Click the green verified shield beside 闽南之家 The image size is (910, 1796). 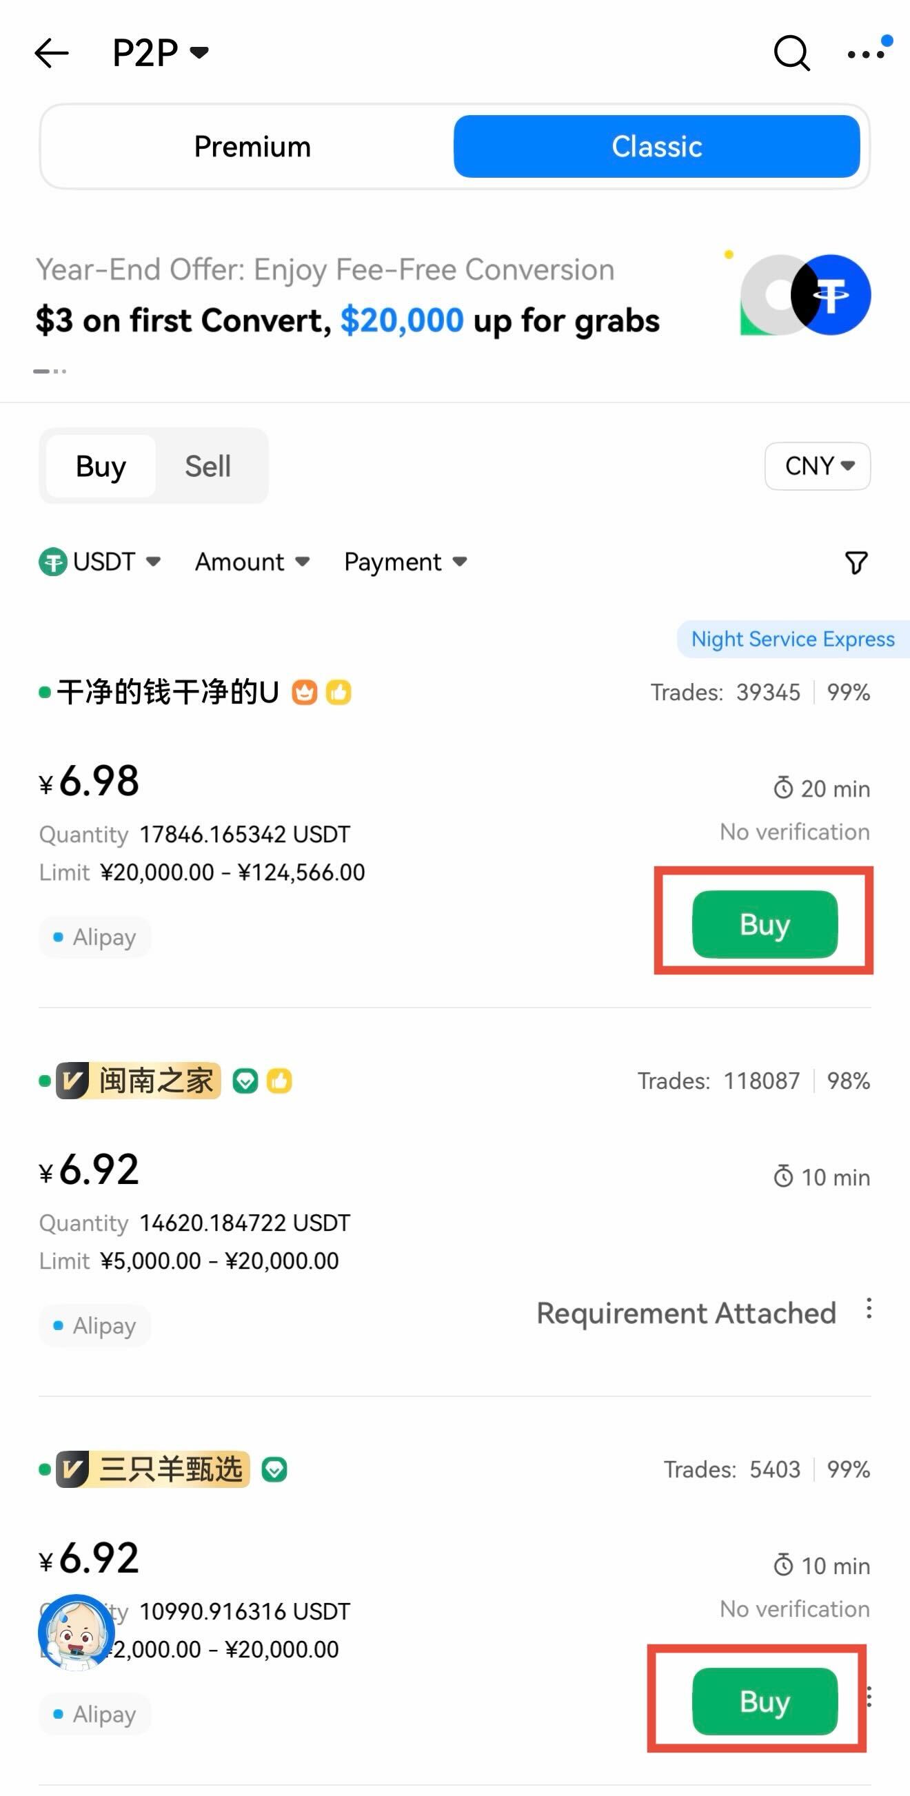pos(245,1081)
